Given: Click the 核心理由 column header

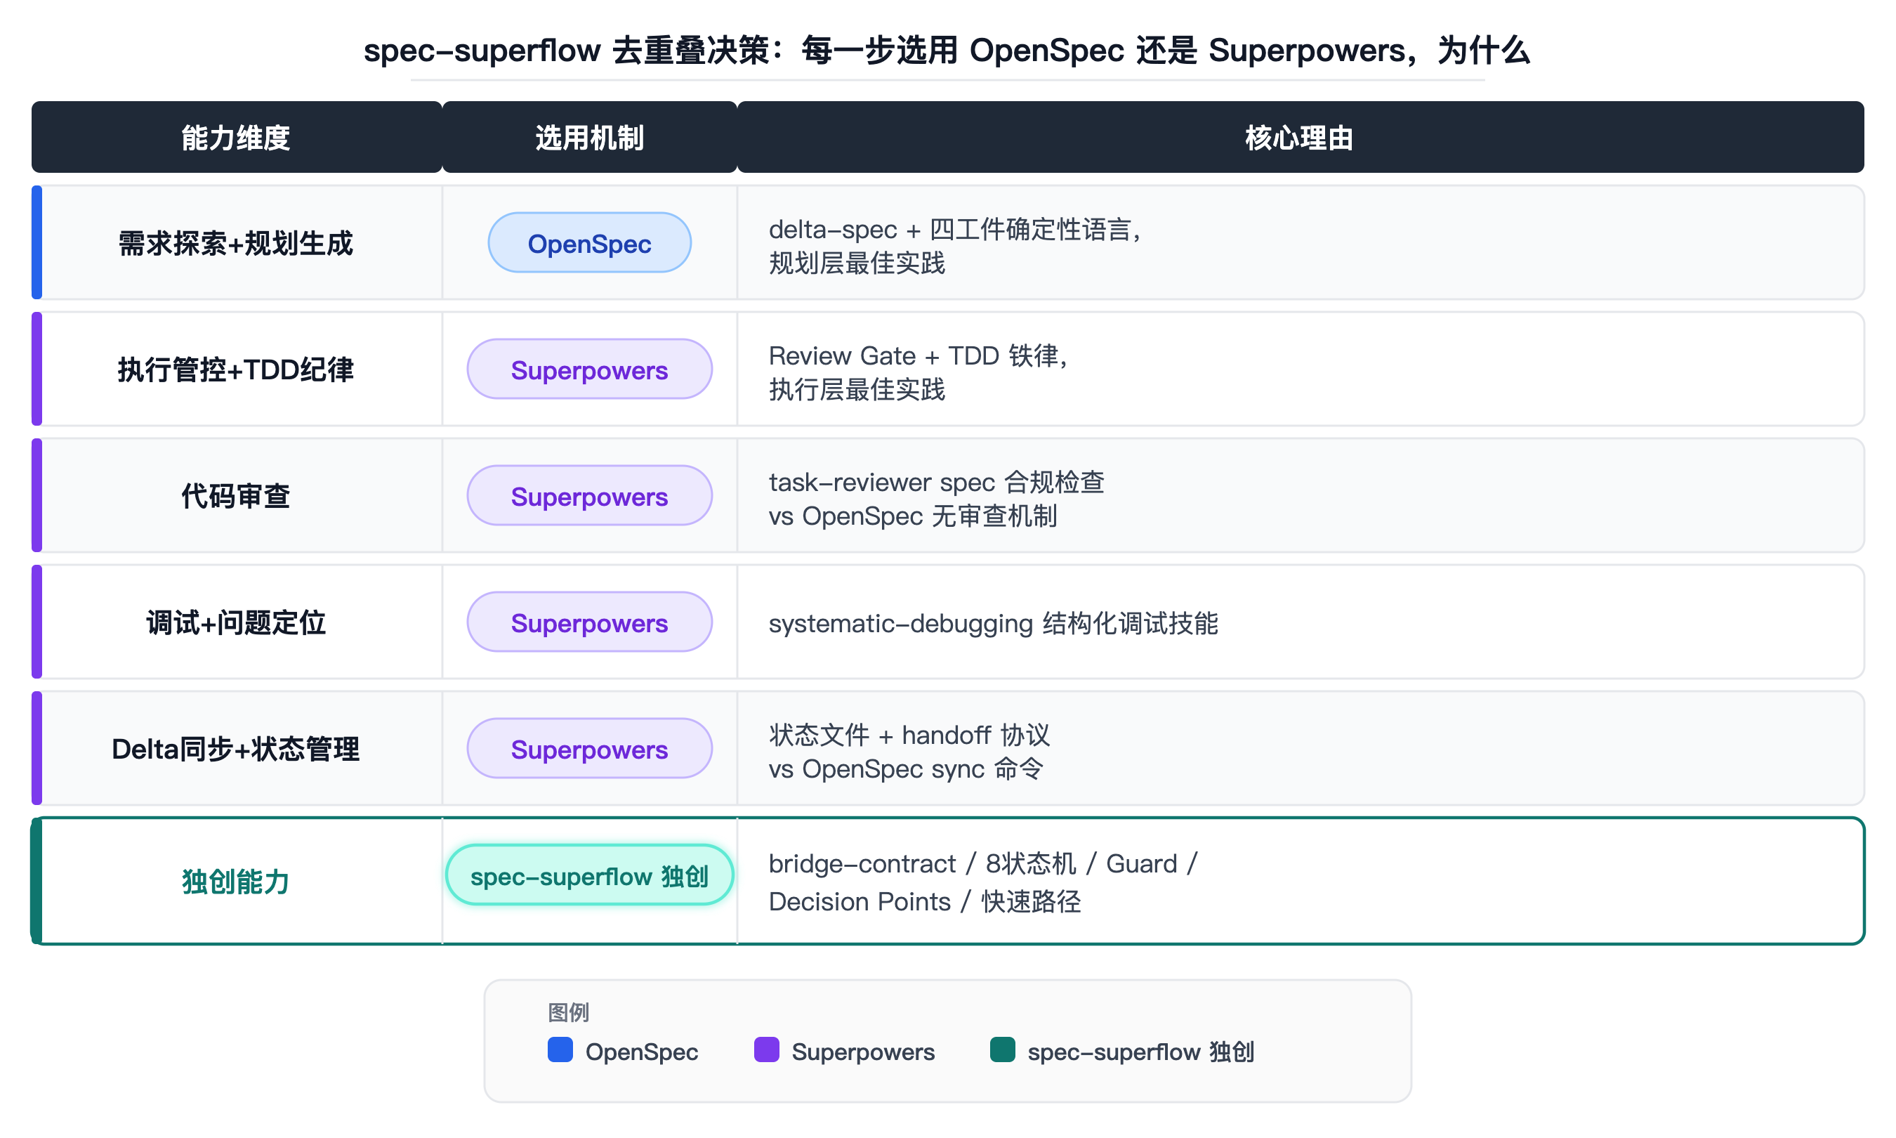Looking at the screenshot, I should pyautogui.click(x=1300, y=137).
